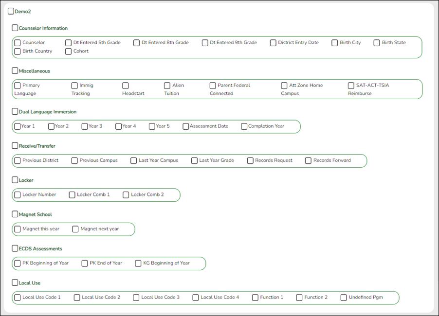439x316 pixels.
Task: Select the Counselor Information group checkbox
Action: [15, 28]
